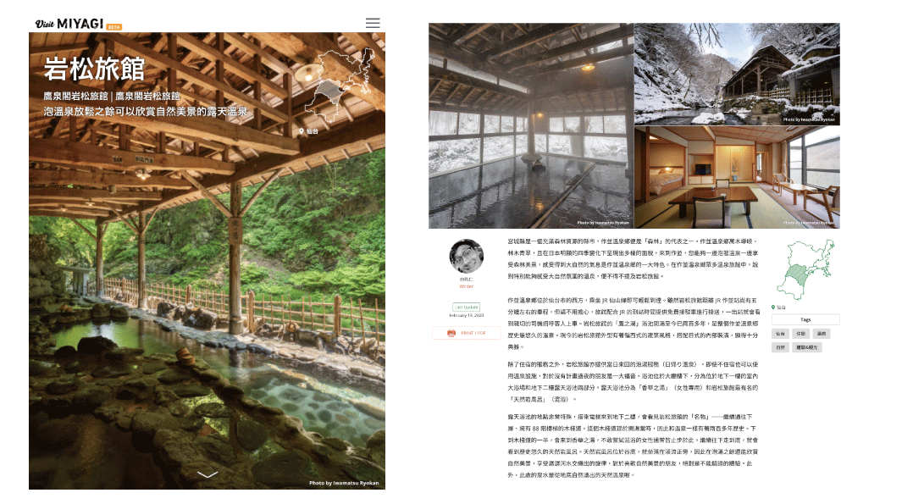
Task: Click the green Miyagi map in sidebar
Action: pos(805,270)
